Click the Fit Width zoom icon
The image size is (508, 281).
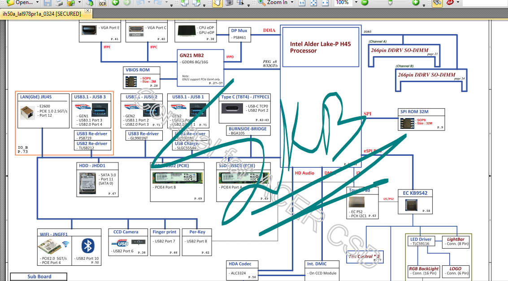(x=325, y=3)
